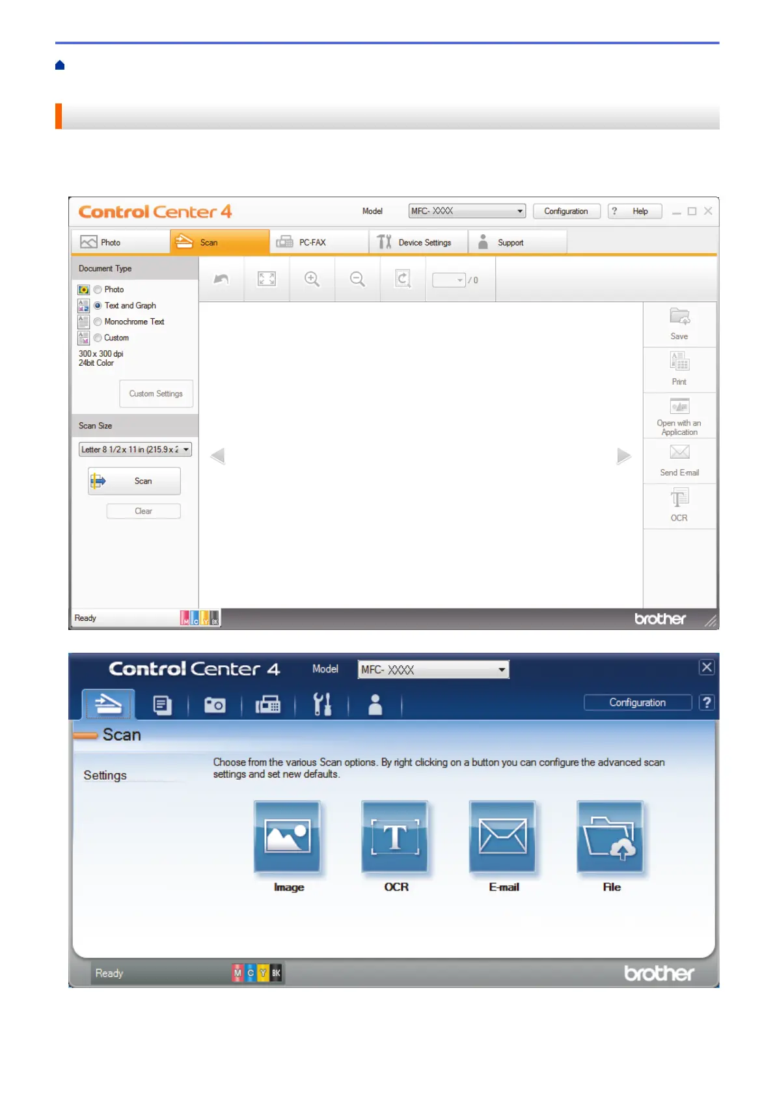Switch to the Scan tab in Home mode
Image resolution: width=775 pixels, height=1096 pixels.
point(220,242)
